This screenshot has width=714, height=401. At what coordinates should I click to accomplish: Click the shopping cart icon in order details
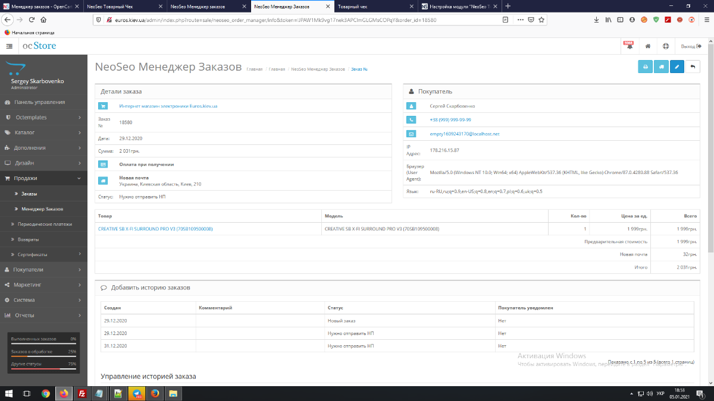point(103,106)
